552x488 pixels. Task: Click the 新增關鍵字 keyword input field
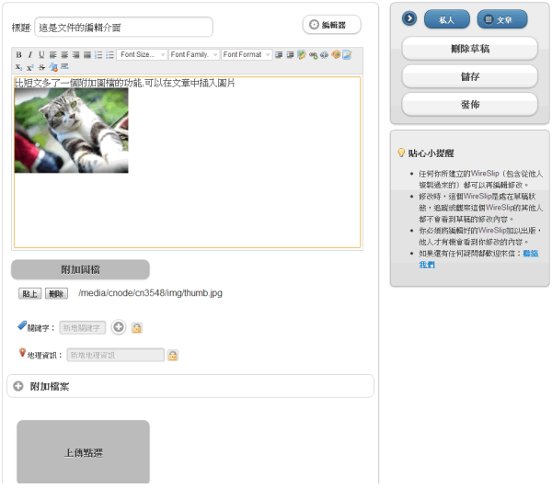click(x=83, y=328)
